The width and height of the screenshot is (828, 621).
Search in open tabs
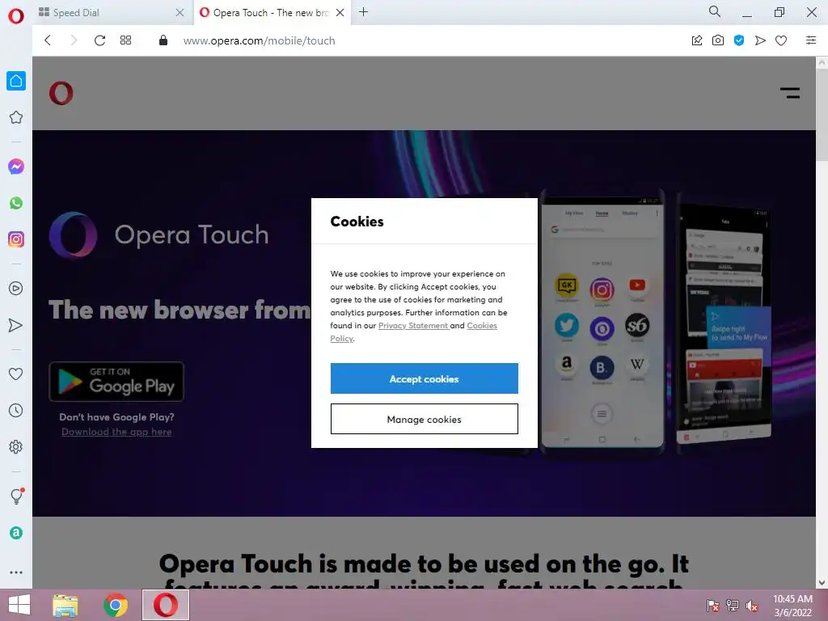tap(715, 11)
